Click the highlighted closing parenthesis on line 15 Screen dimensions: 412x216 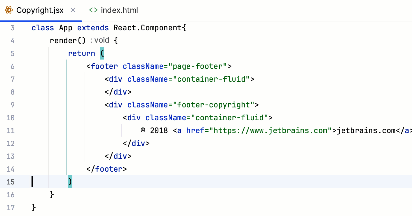click(x=70, y=182)
